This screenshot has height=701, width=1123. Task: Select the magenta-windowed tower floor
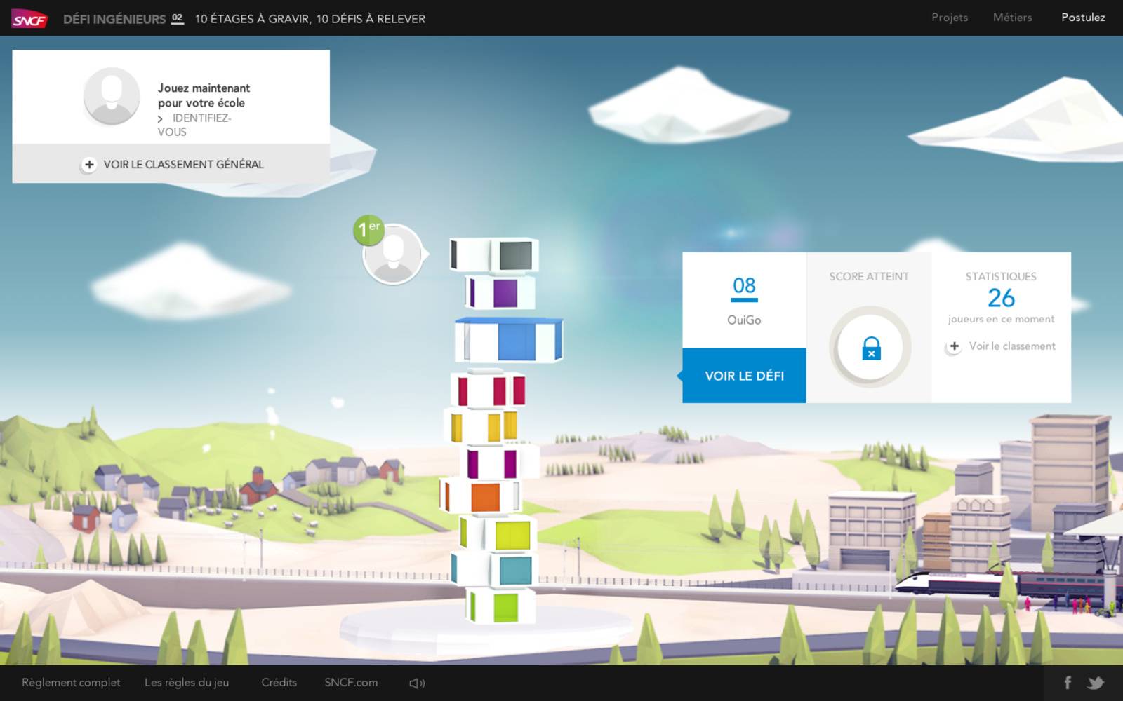pos(498,463)
